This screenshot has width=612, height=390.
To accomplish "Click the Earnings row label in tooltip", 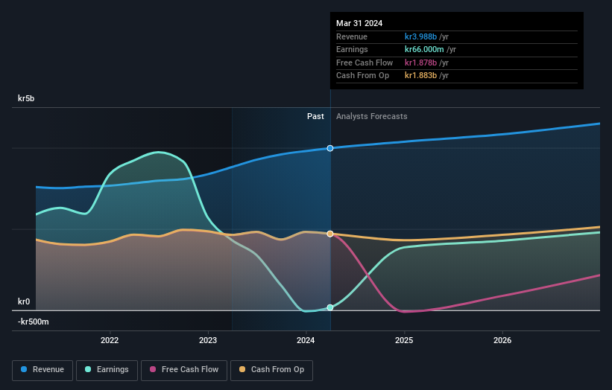I will pyautogui.click(x=352, y=49).
